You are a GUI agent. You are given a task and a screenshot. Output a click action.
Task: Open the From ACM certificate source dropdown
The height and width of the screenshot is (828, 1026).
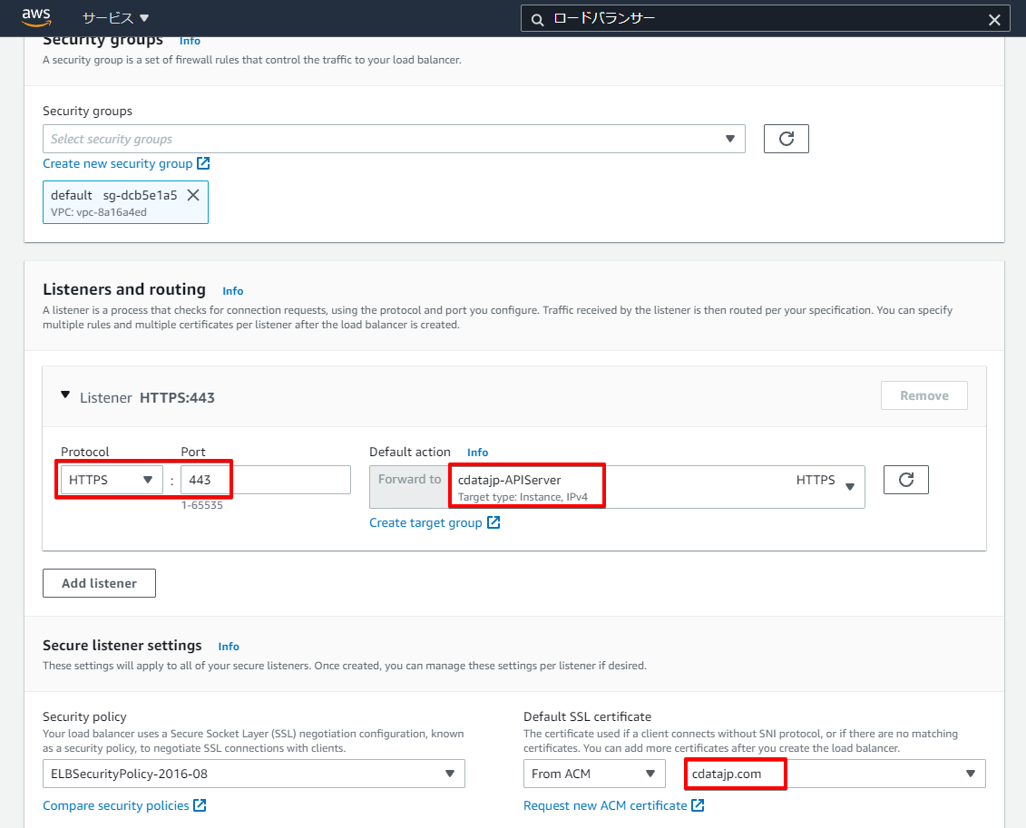click(x=593, y=774)
